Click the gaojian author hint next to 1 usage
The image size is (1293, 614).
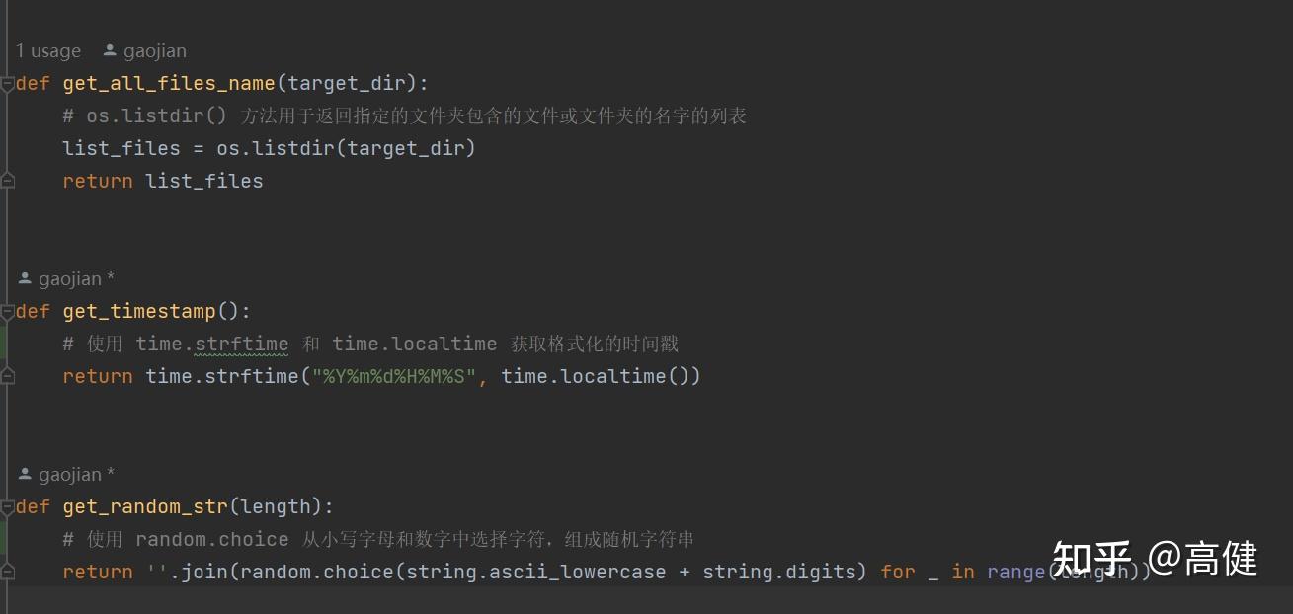155,51
